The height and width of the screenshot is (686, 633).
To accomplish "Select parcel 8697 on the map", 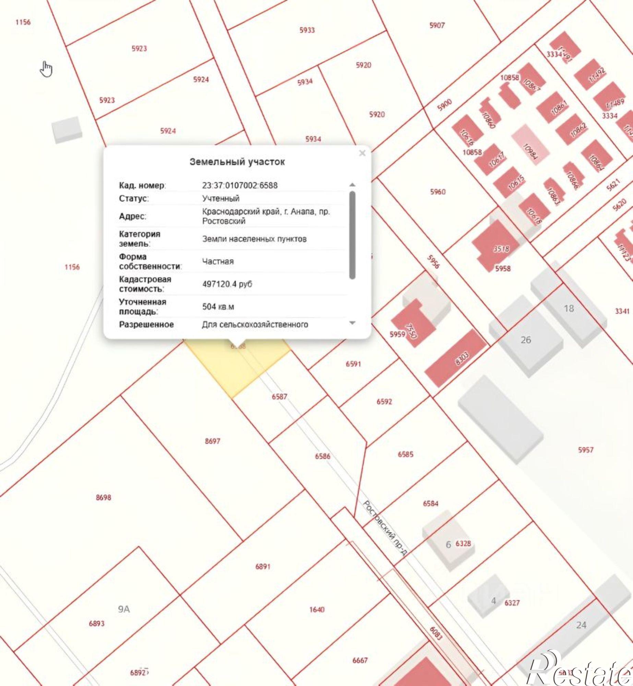I will pyautogui.click(x=212, y=441).
